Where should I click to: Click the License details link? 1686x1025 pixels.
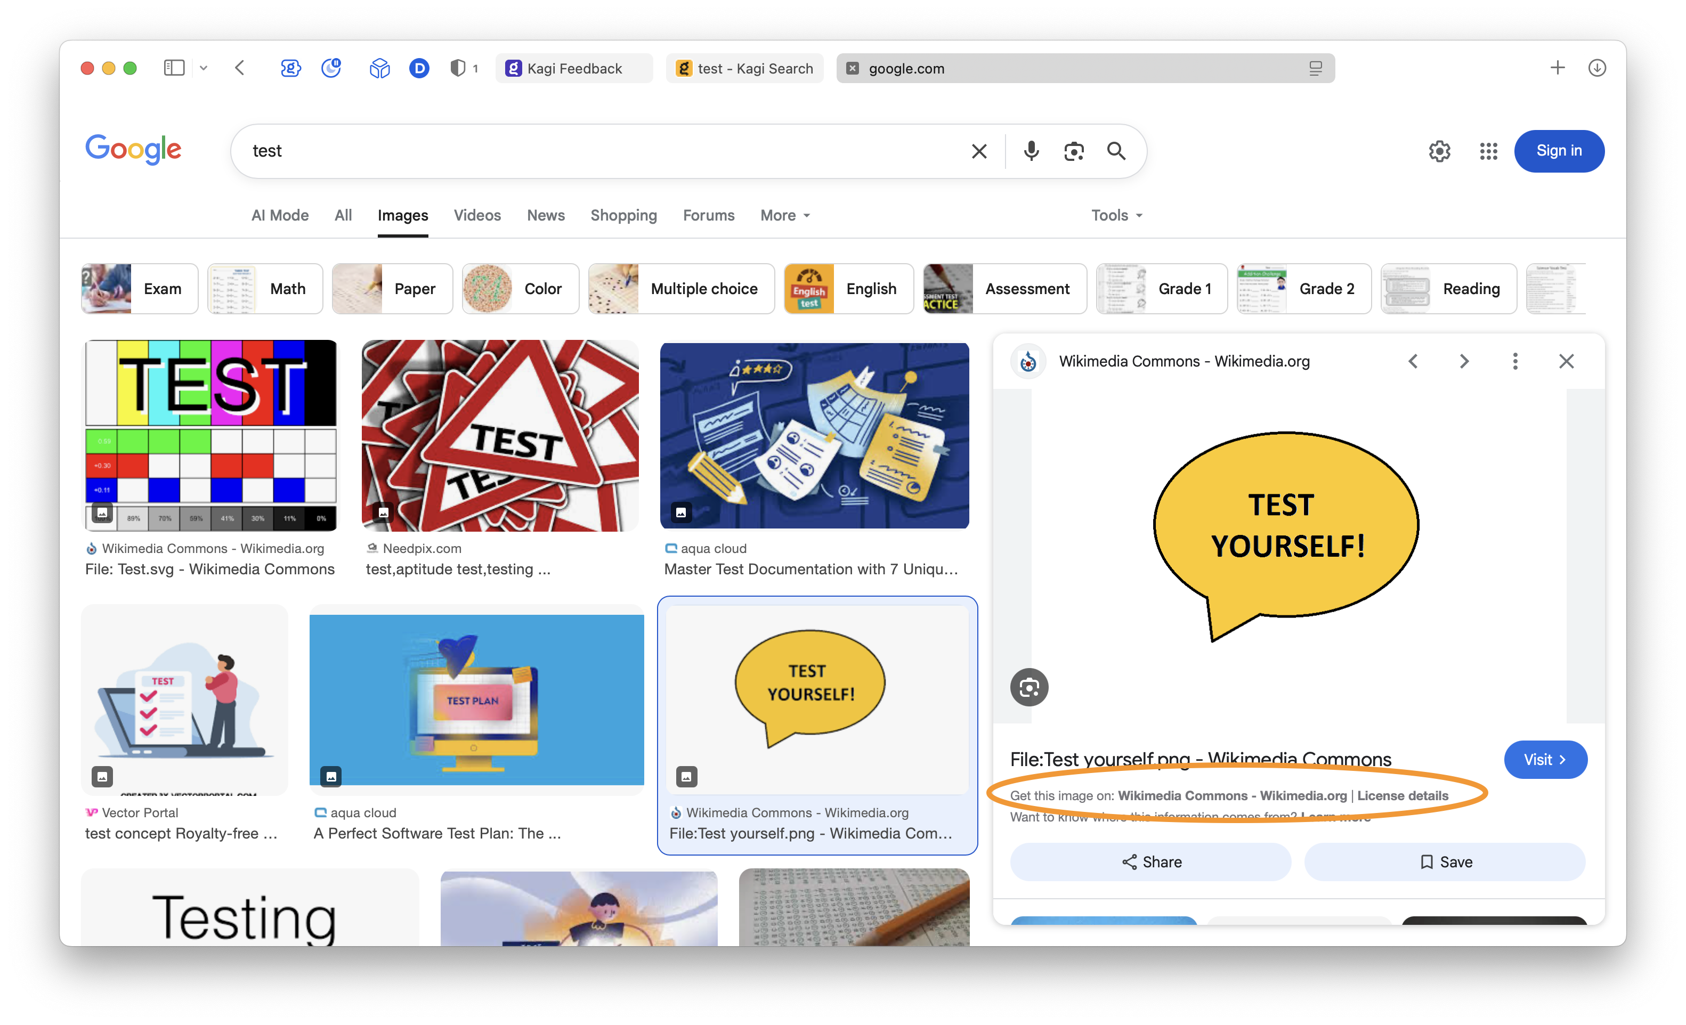(1402, 796)
